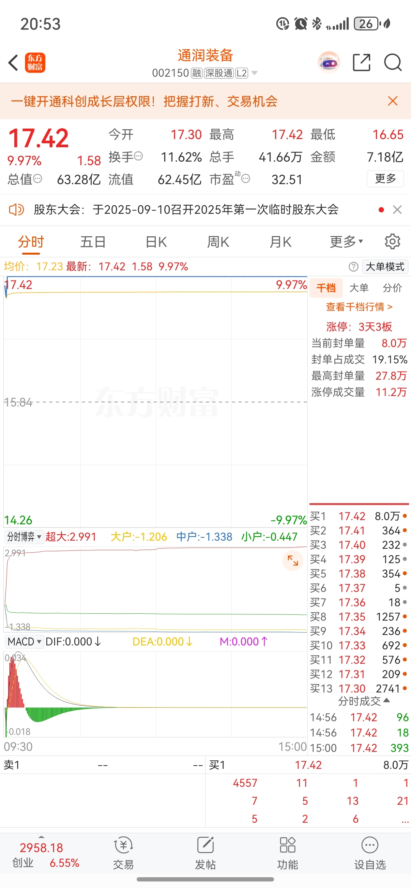The width and height of the screenshot is (411, 888).
Task: Open 查看千档行情 link
Action: point(359,307)
